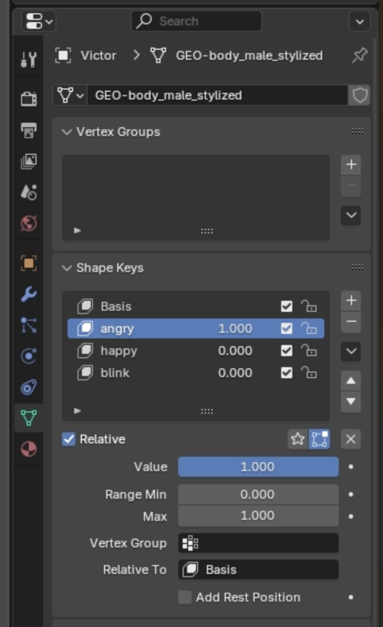Click the blink shape key value 0.000
The width and height of the screenshot is (383, 627).
(235, 373)
